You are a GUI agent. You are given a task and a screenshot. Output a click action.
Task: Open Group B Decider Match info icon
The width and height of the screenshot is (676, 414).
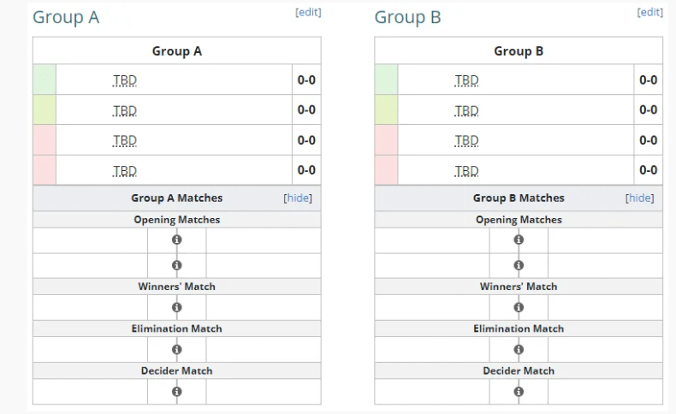click(519, 392)
